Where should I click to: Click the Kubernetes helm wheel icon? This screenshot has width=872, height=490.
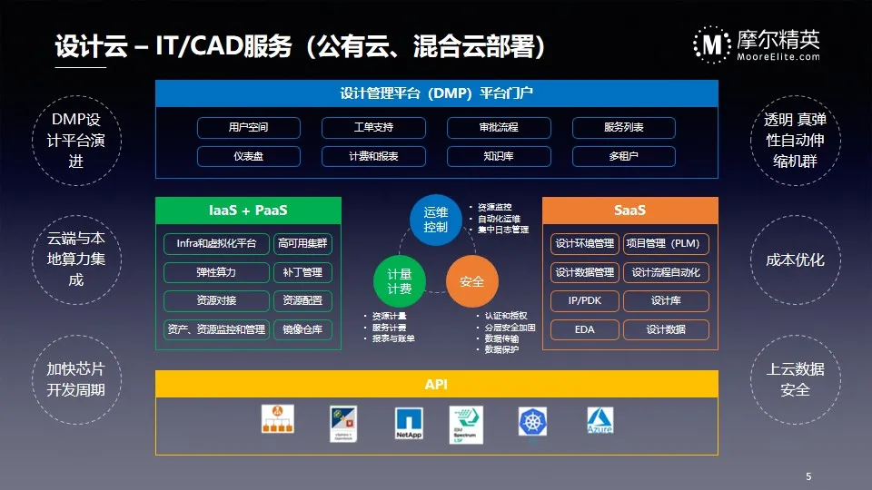pyautogui.click(x=533, y=421)
